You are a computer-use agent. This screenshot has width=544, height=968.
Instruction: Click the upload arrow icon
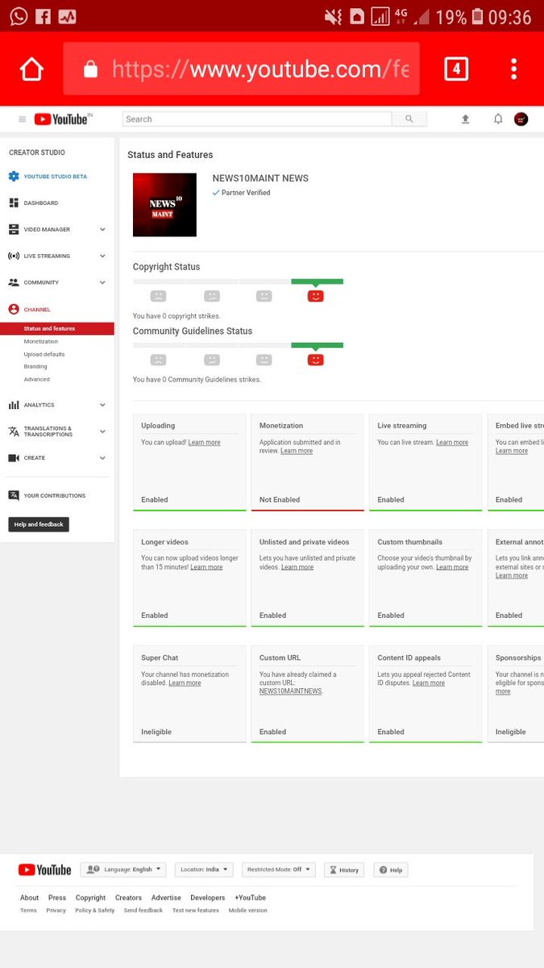pos(465,119)
